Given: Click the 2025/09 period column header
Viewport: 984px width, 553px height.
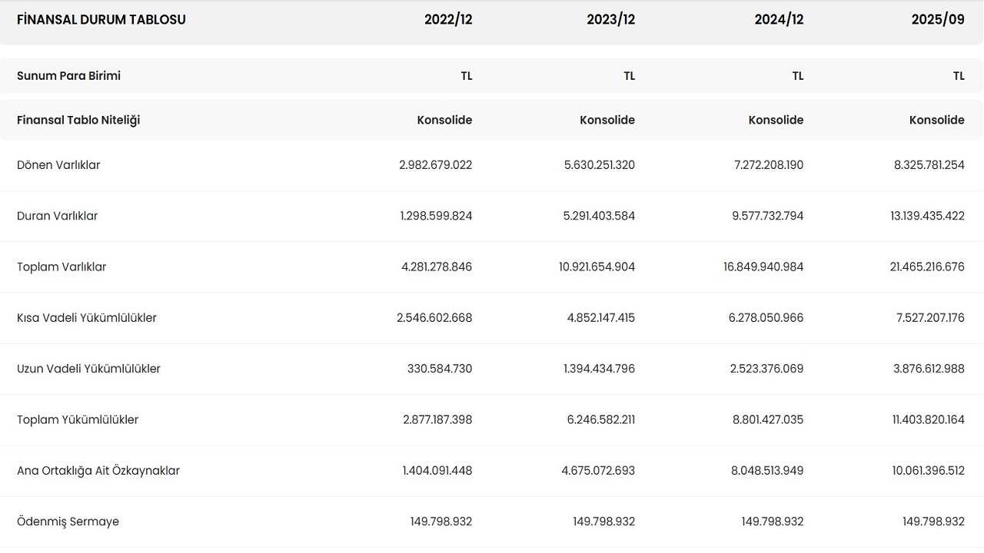Looking at the screenshot, I should coord(938,20).
